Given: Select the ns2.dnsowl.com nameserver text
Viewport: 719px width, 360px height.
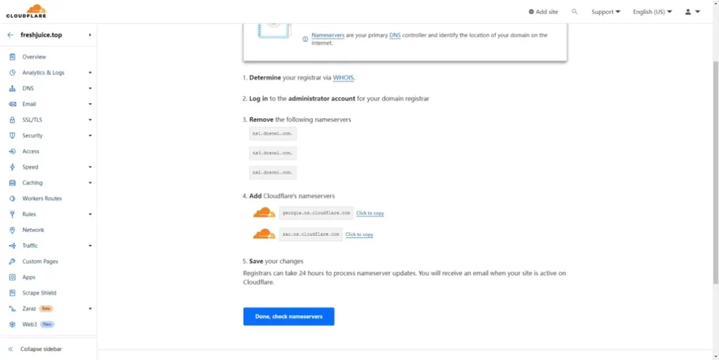Looking at the screenshot, I should [273, 173].
